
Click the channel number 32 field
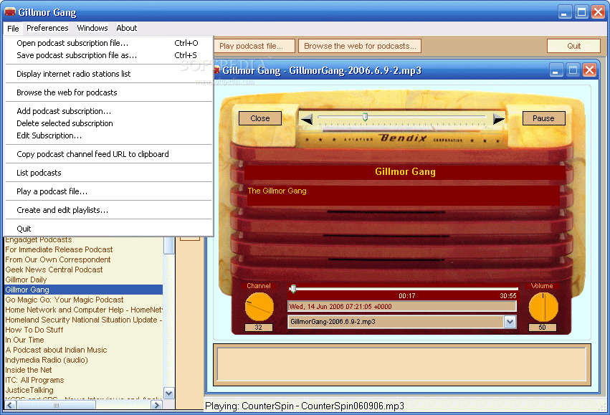(x=259, y=328)
